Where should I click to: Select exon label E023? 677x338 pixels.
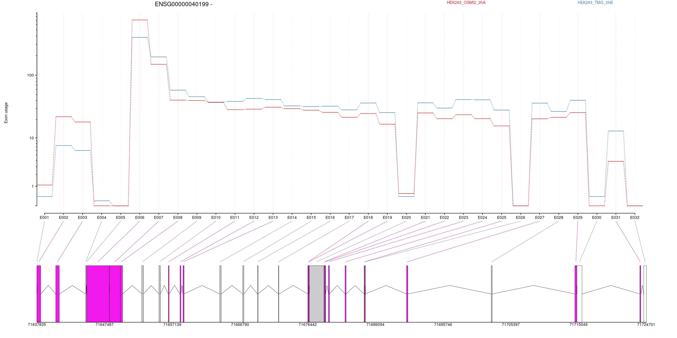(x=463, y=217)
